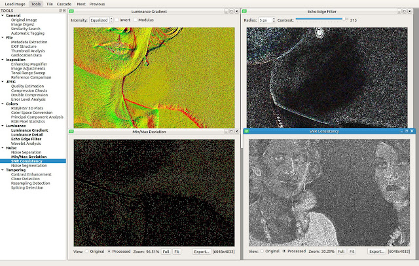This screenshot has height=266, width=419.
Task: Click Full in SNR Consistency window
Action: 341,252
